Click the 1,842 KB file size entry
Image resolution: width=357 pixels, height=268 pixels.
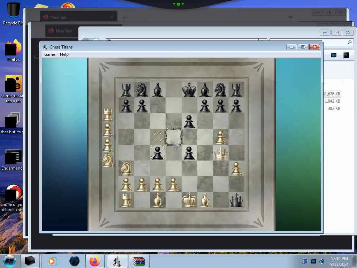tap(332, 101)
